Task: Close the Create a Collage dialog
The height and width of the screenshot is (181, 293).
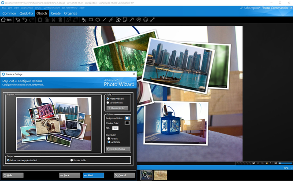Action: pyautogui.click(x=134, y=74)
